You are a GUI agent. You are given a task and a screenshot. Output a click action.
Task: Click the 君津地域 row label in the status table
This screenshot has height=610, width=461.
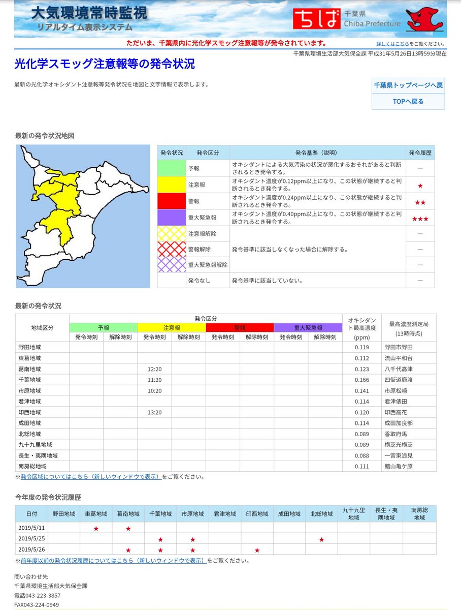(29, 402)
